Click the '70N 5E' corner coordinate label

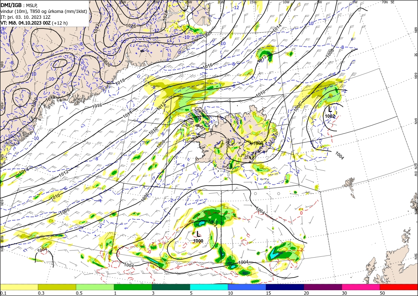[388, 2]
